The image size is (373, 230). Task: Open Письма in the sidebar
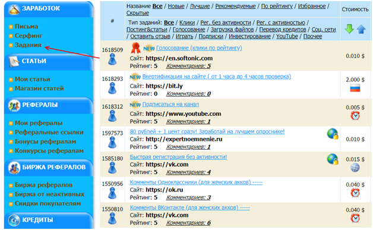pyautogui.click(x=26, y=26)
